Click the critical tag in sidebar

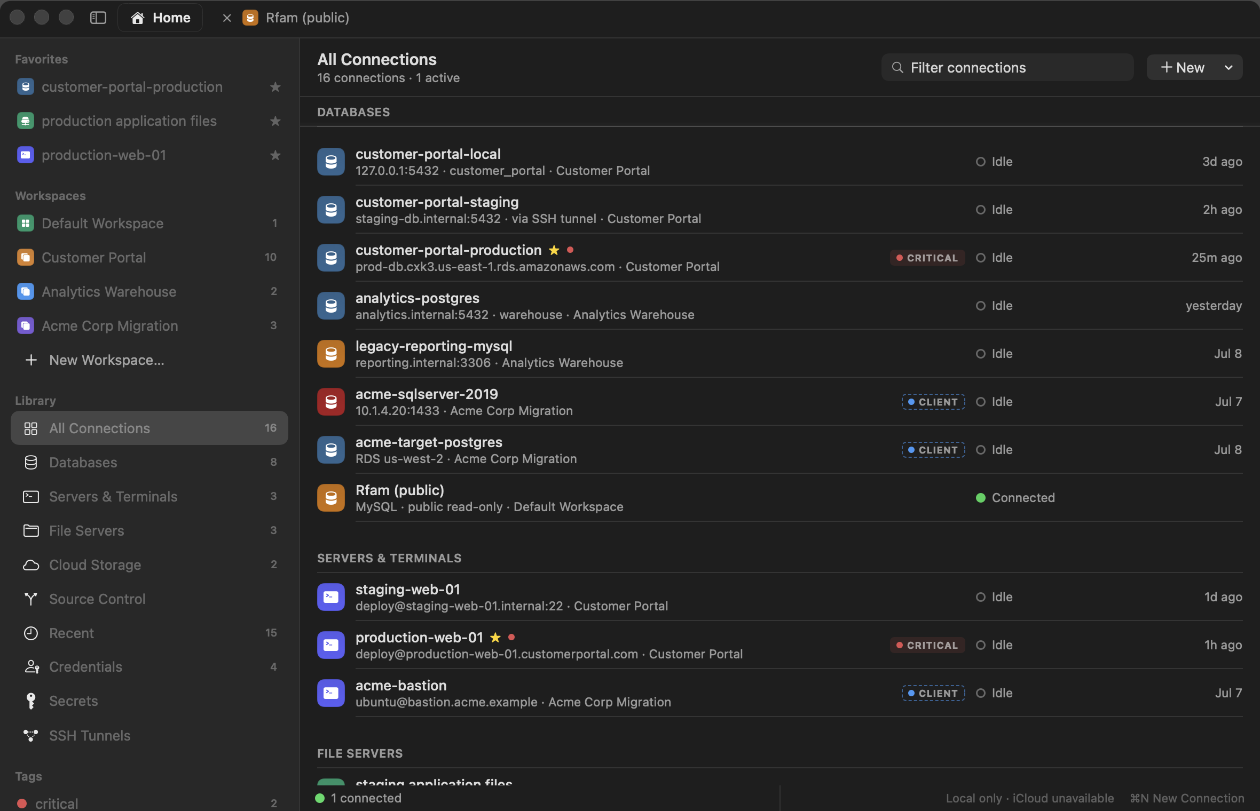pyautogui.click(x=149, y=803)
